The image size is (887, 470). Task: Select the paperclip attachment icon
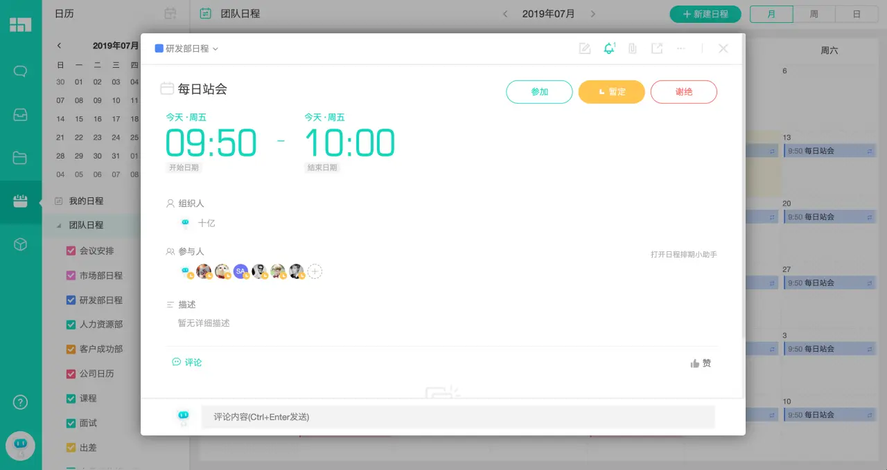pyautogui.click(x=632, y=48)
